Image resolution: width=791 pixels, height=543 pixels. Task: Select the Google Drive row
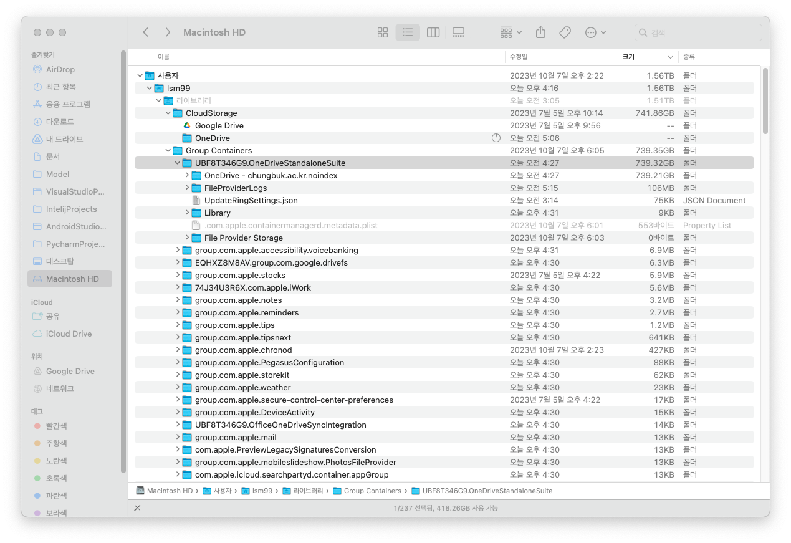444,125
